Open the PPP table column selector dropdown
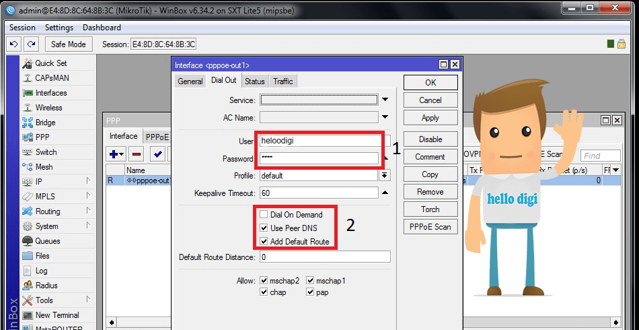Viewport: 639px width, 330px height. 615,170
